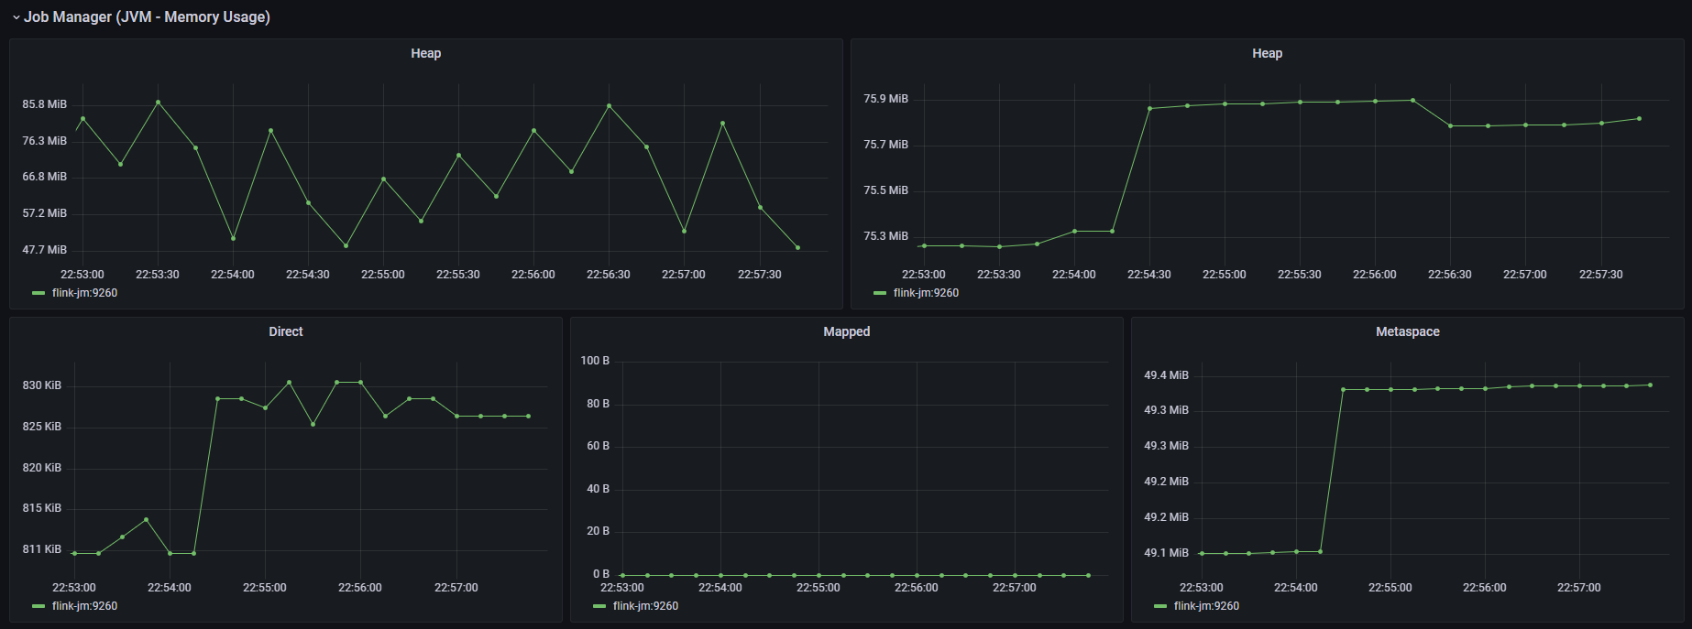This screenshot has height=629, width=1692.
Task: Click the 57.2 MiB axis label
Action: (45, 213)
